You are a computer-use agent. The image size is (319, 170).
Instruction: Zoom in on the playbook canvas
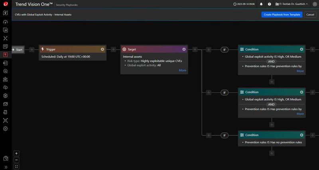(x=16, y=153)
